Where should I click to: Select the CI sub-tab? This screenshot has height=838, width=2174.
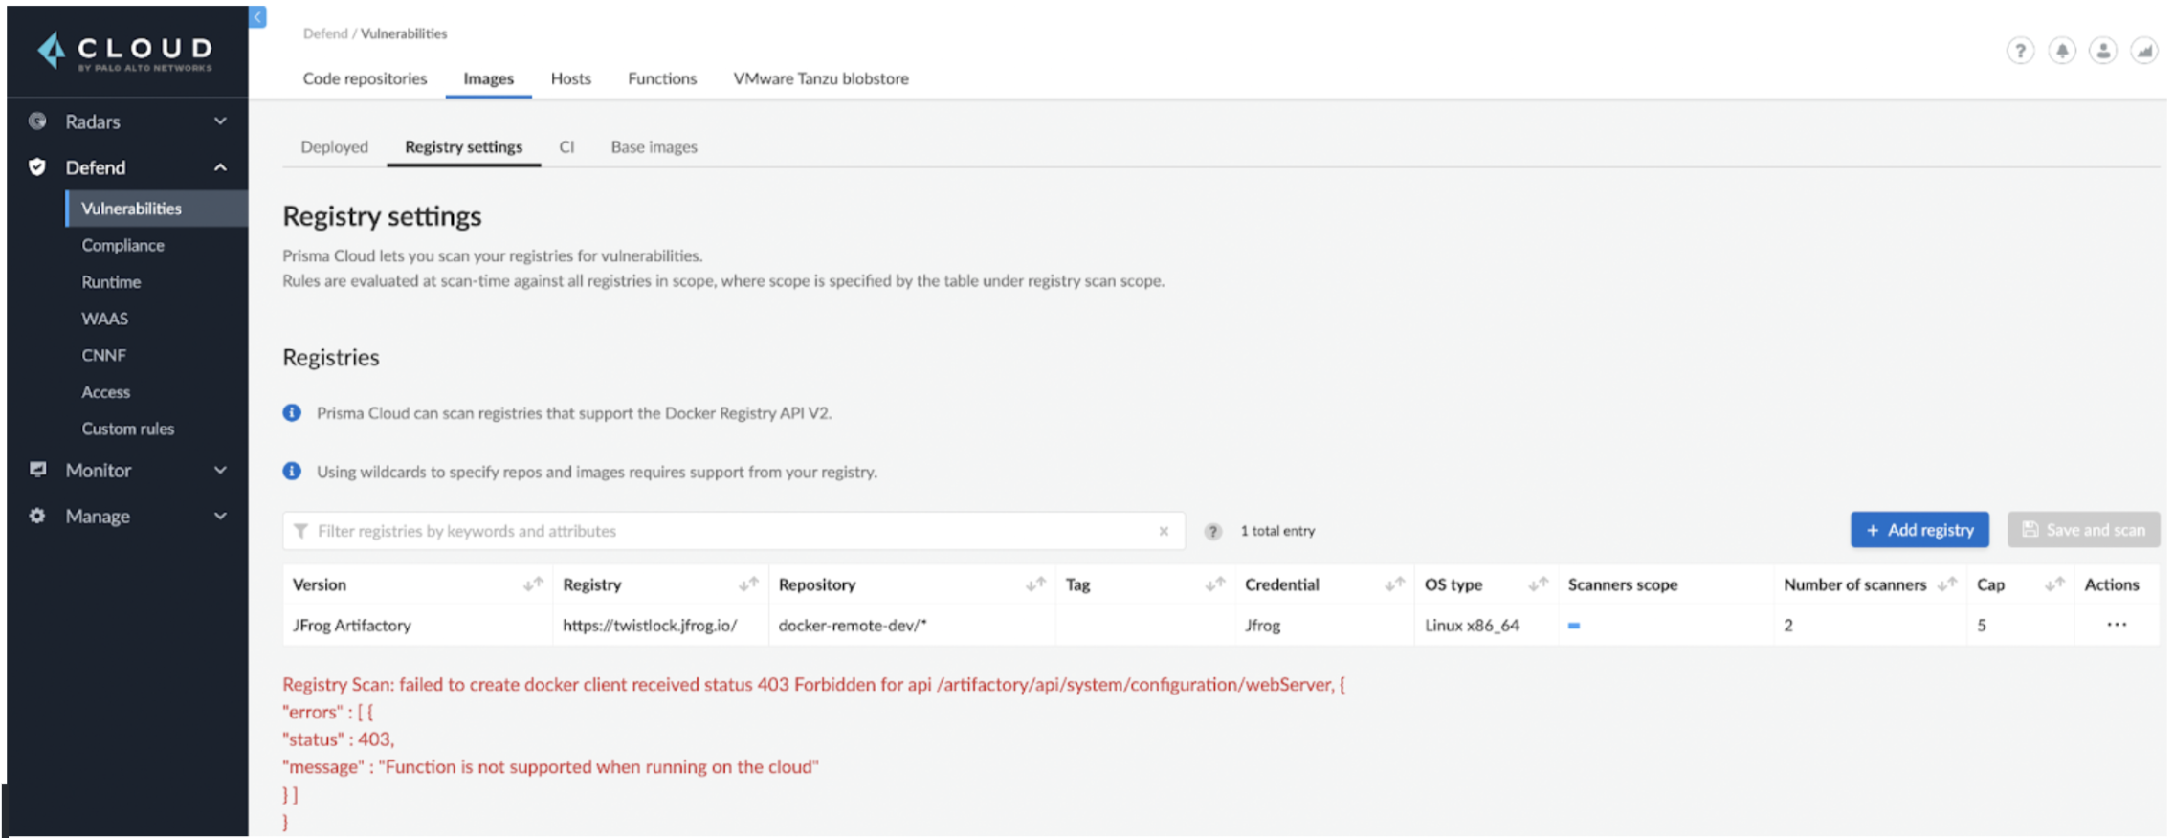pyautogui.click(x=566, y=146)
